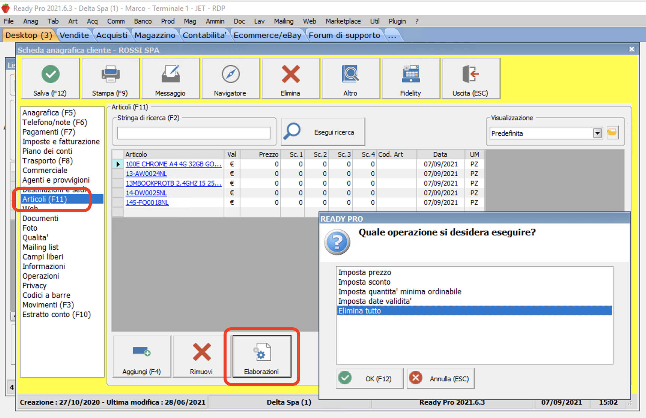Open the Fidelity cash register button
The width and height of the screenshot is (646, 418).
pos(411,79)
